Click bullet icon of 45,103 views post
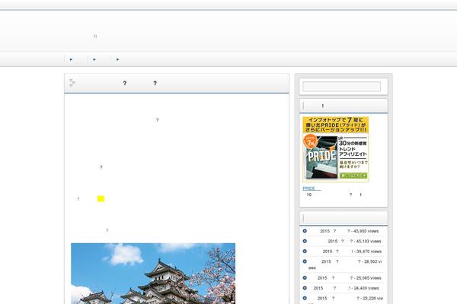 [305, 241]
